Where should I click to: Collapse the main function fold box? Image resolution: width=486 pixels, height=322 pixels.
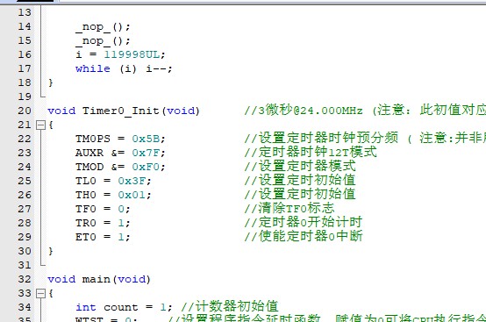40,293
